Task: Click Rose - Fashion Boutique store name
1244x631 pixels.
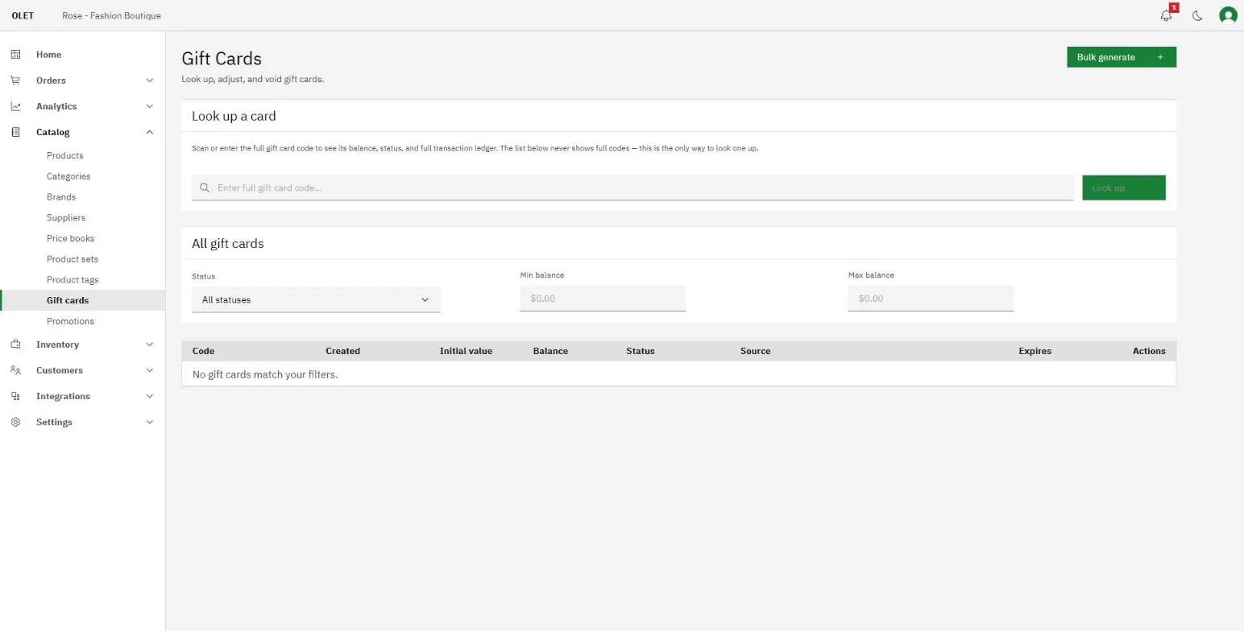Action: (111, 15)
